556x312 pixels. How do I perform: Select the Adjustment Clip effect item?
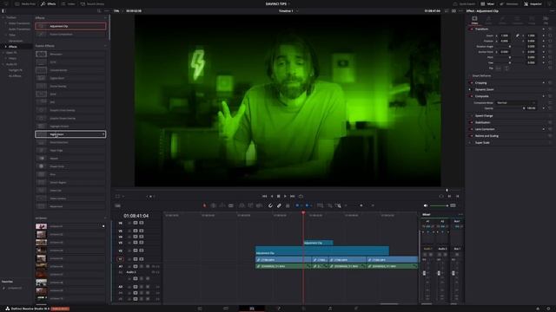(70, 26)
